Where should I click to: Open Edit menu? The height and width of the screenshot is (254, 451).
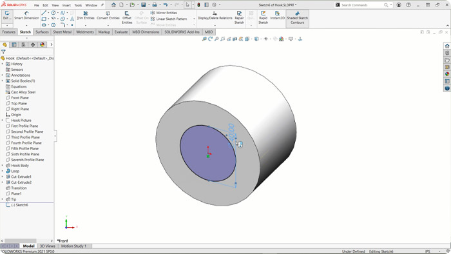click(x=46, y=5)
